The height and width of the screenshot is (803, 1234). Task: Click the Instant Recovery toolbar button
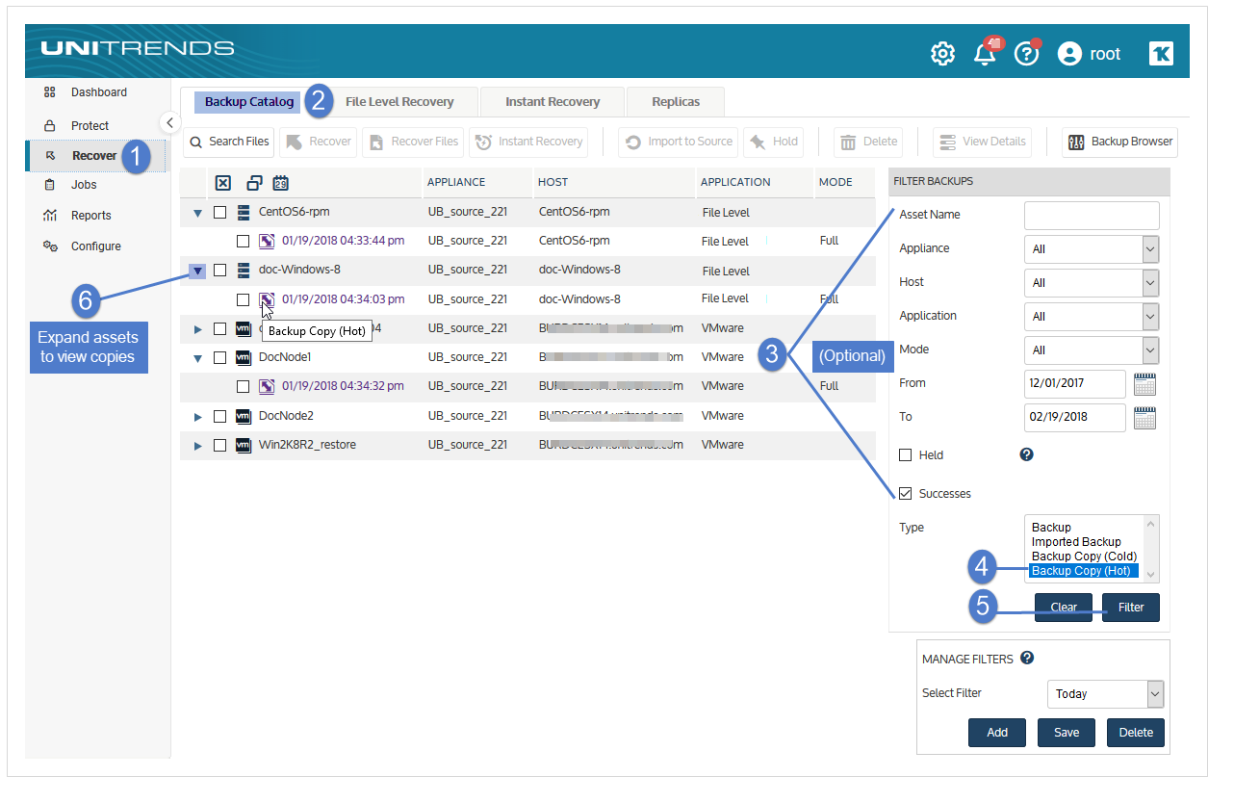(528, 142)
